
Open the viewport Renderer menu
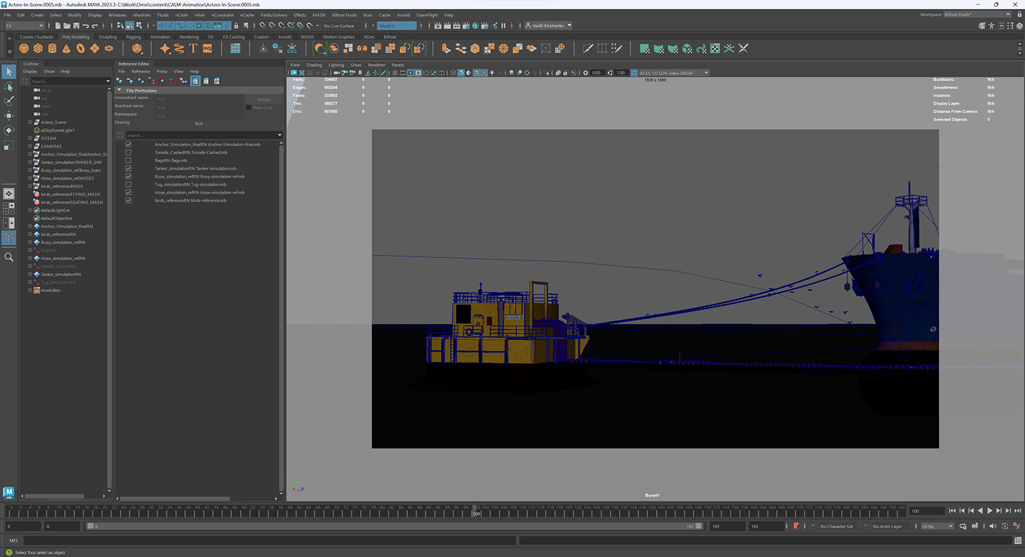click(x=377, y=65)
